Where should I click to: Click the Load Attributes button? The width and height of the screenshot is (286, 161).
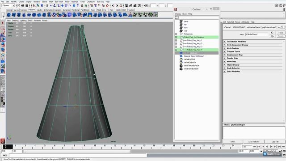point(254,142)
